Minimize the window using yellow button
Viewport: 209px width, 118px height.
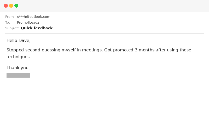click(11, 6)
